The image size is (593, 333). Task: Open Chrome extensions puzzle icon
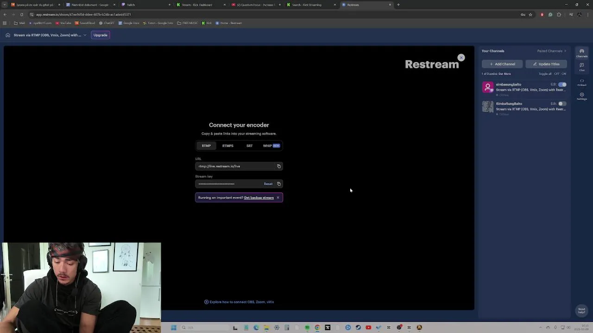tap(559, 14)
